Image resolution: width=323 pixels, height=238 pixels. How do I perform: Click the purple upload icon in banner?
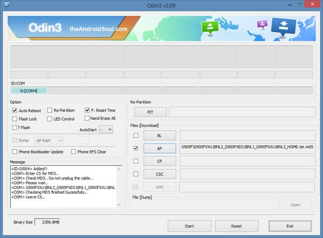(262, 24)
